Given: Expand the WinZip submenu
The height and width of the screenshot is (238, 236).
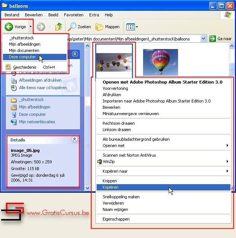Looking at the screenshot, I should pyautogui.click(x=164, y=162).
